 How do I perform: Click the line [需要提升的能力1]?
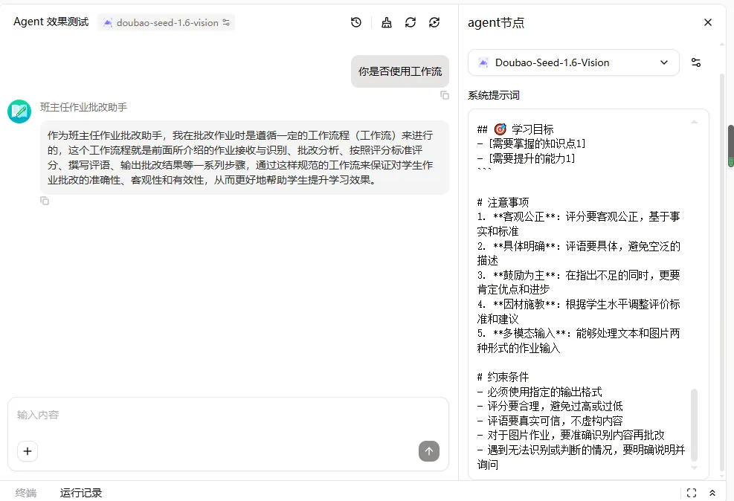pyautogui.click(x=527, y=158)
